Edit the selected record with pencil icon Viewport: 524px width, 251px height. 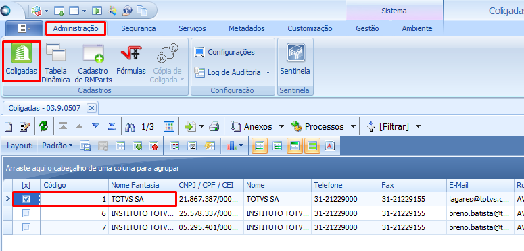pyautogui.click(x=25, y=127)
